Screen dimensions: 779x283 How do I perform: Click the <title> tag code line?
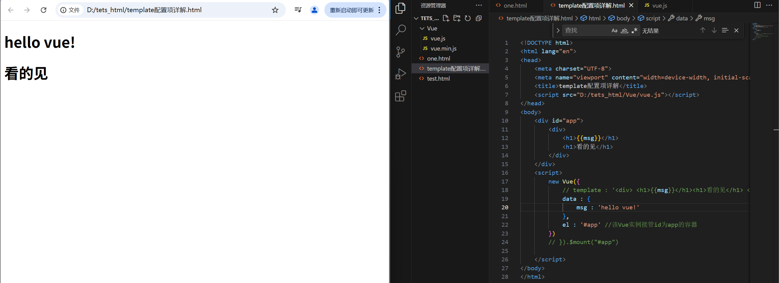click(x=591, y=86)
